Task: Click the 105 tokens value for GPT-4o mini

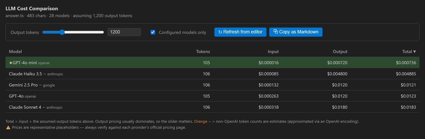Action: coord(206,63)
